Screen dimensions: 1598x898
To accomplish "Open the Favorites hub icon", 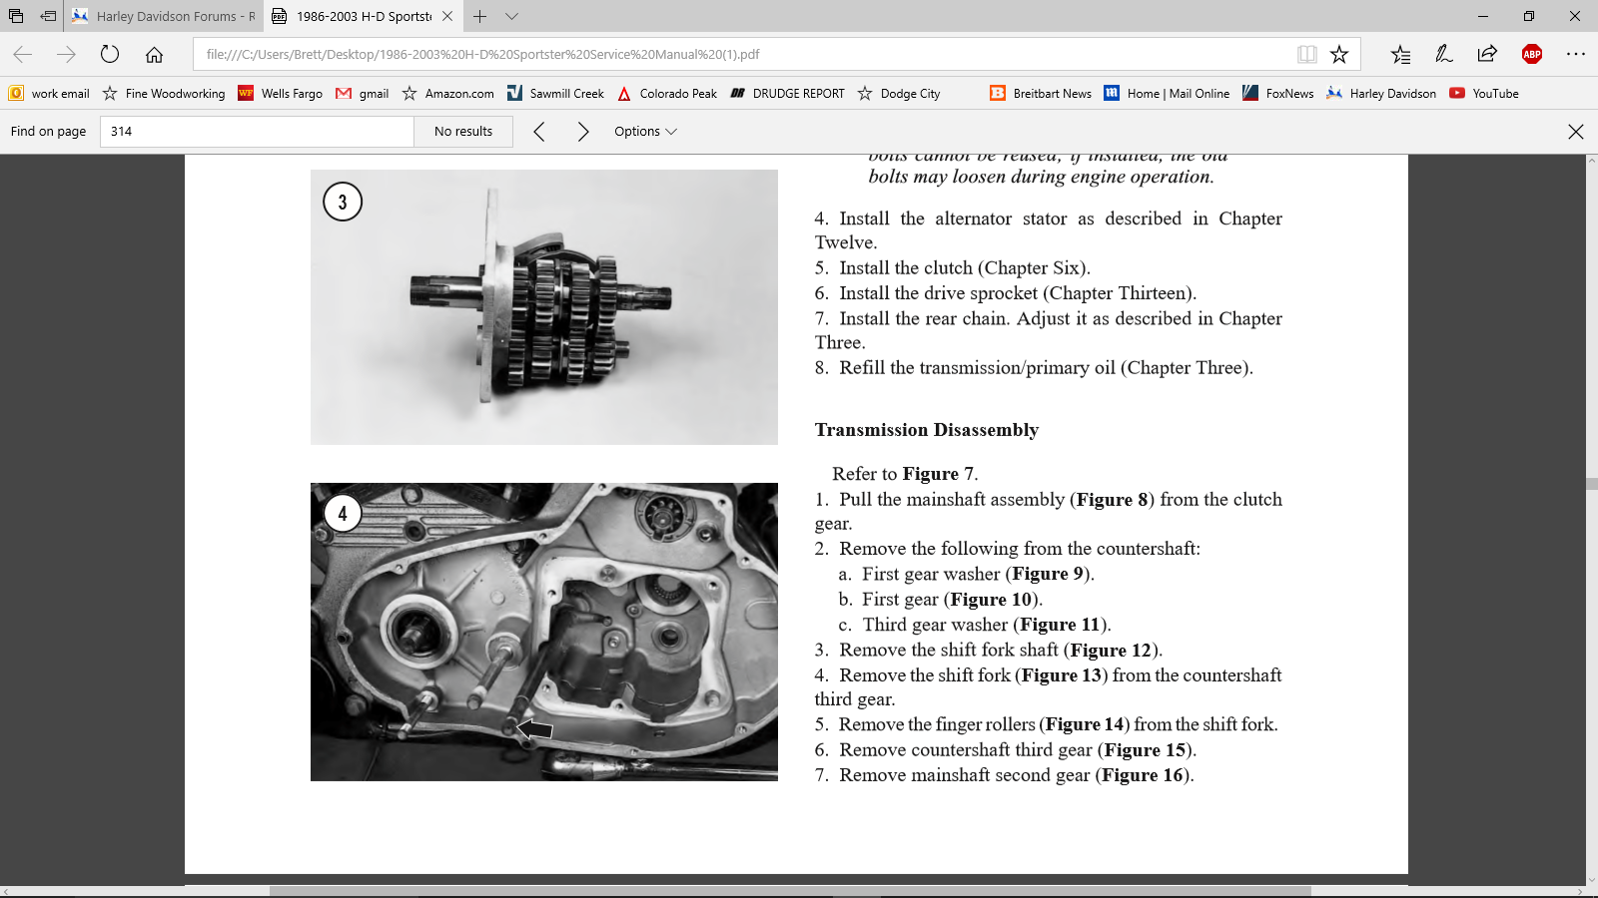I will [x=1400, y=54].
